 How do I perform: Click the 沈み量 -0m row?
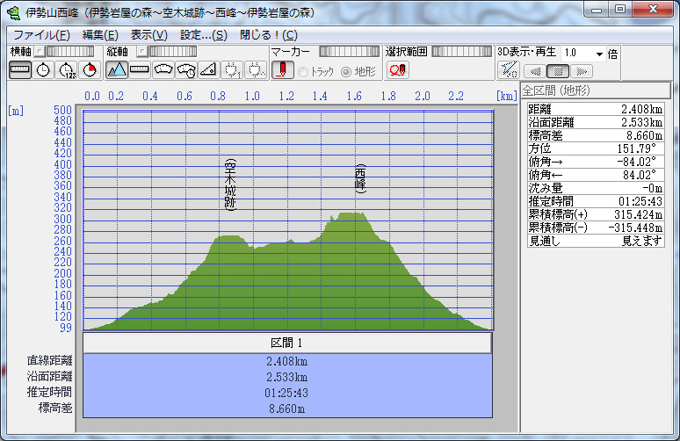596,188
